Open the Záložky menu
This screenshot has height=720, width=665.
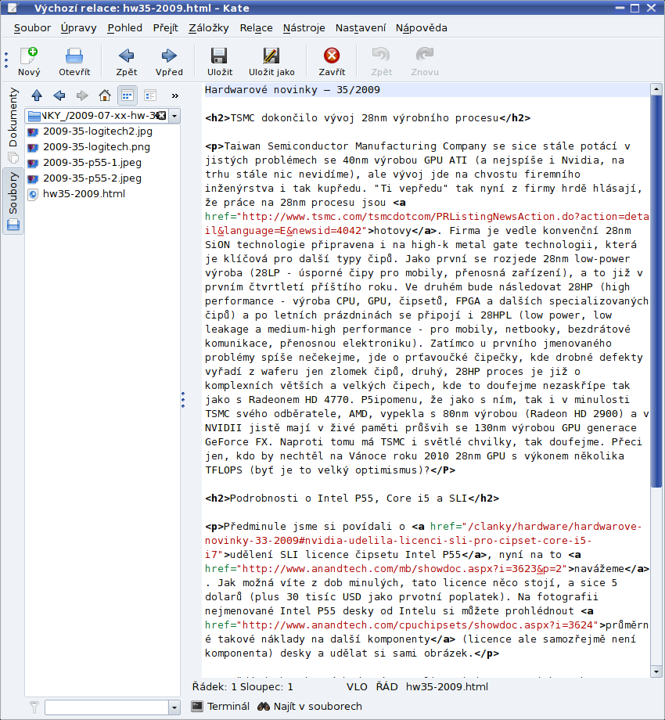point(208,28)
